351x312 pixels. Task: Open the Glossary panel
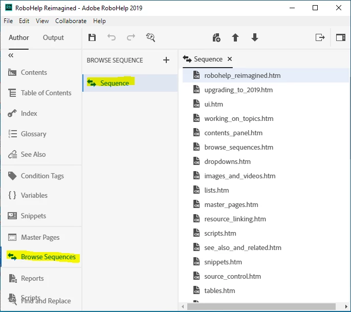pos(27,134)
